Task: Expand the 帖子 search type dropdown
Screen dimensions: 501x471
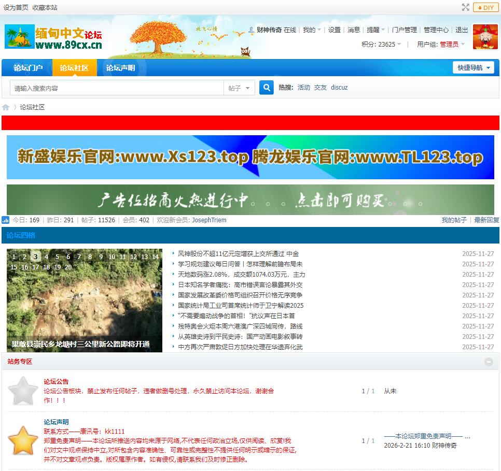Action: point(239,88)
